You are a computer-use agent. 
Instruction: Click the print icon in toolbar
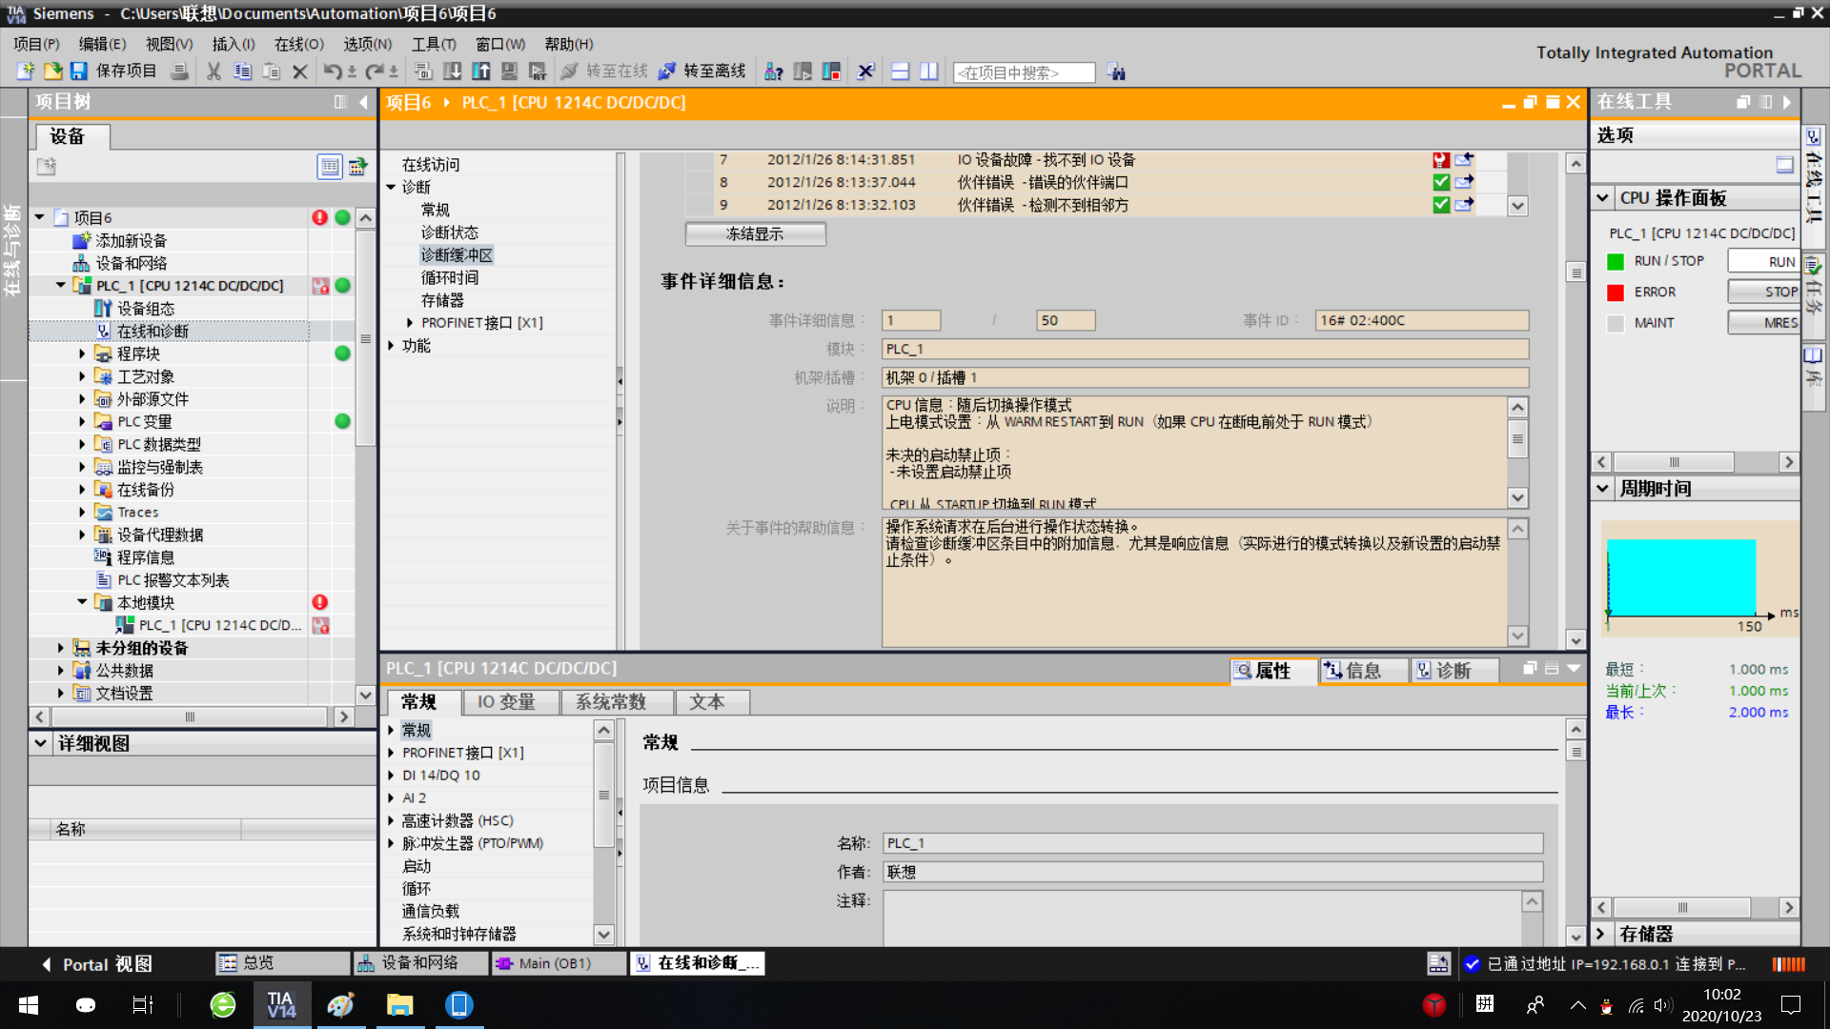click(179, 71)
